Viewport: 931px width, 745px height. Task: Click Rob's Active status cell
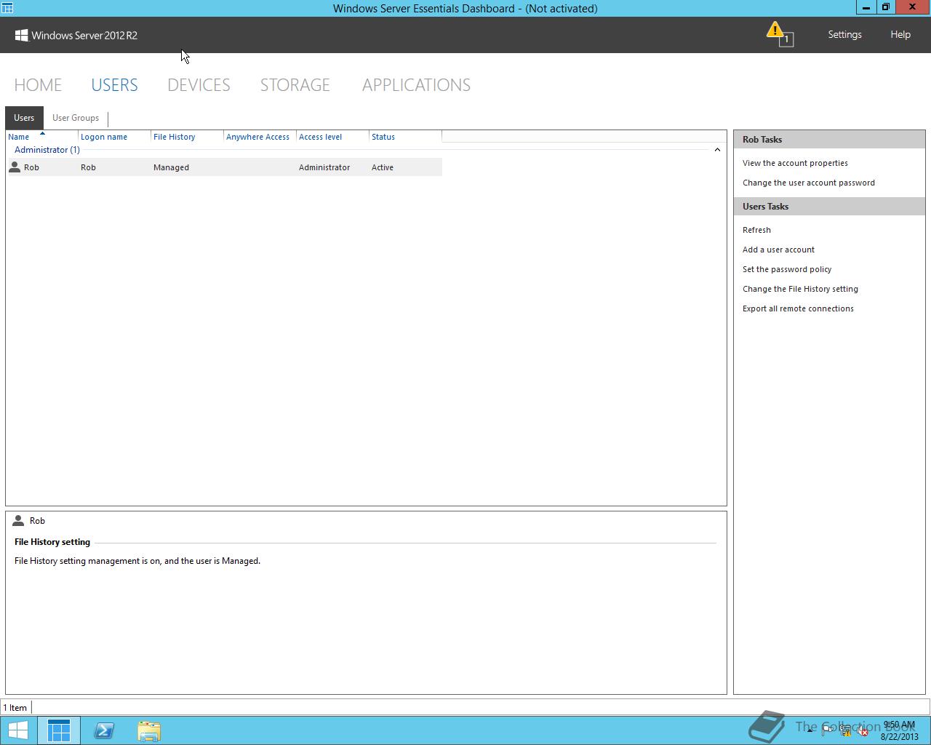pyautogui.click(x=383, y=167)
